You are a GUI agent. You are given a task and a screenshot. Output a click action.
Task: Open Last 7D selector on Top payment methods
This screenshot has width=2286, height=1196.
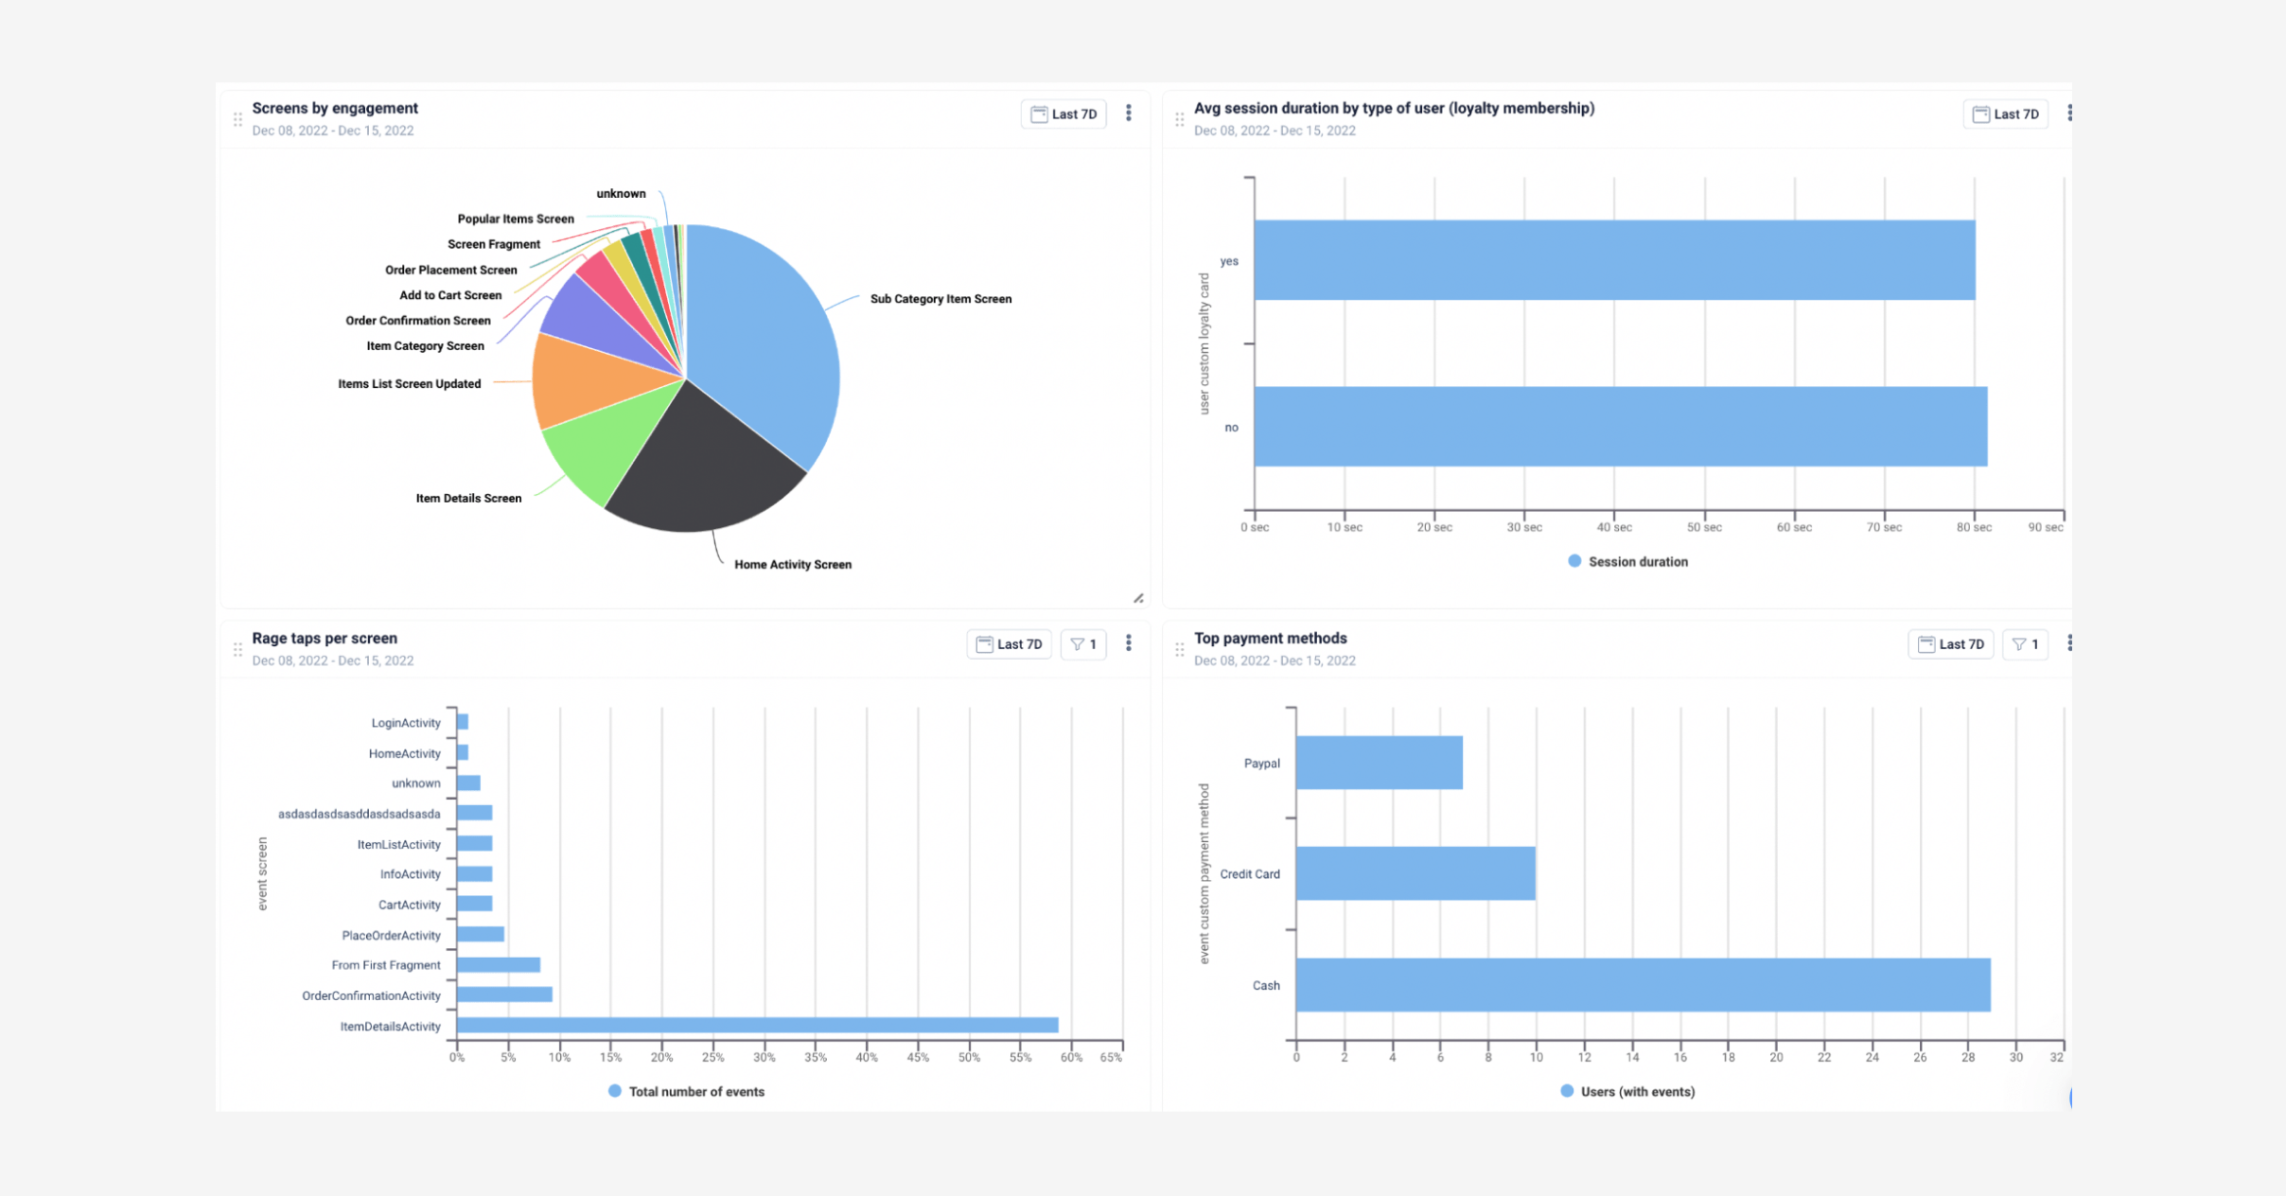pos(1952,644)
